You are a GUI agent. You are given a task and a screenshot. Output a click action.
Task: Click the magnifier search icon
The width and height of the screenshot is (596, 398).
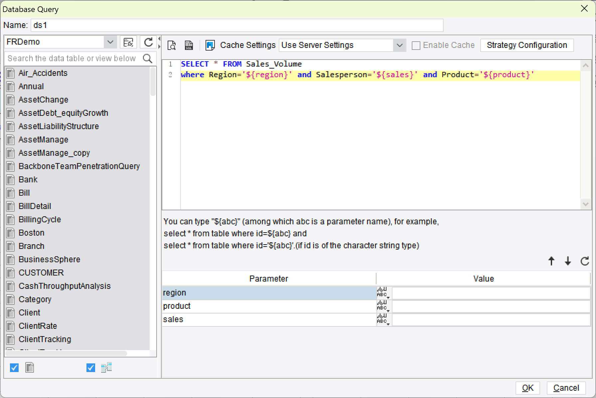147,59
